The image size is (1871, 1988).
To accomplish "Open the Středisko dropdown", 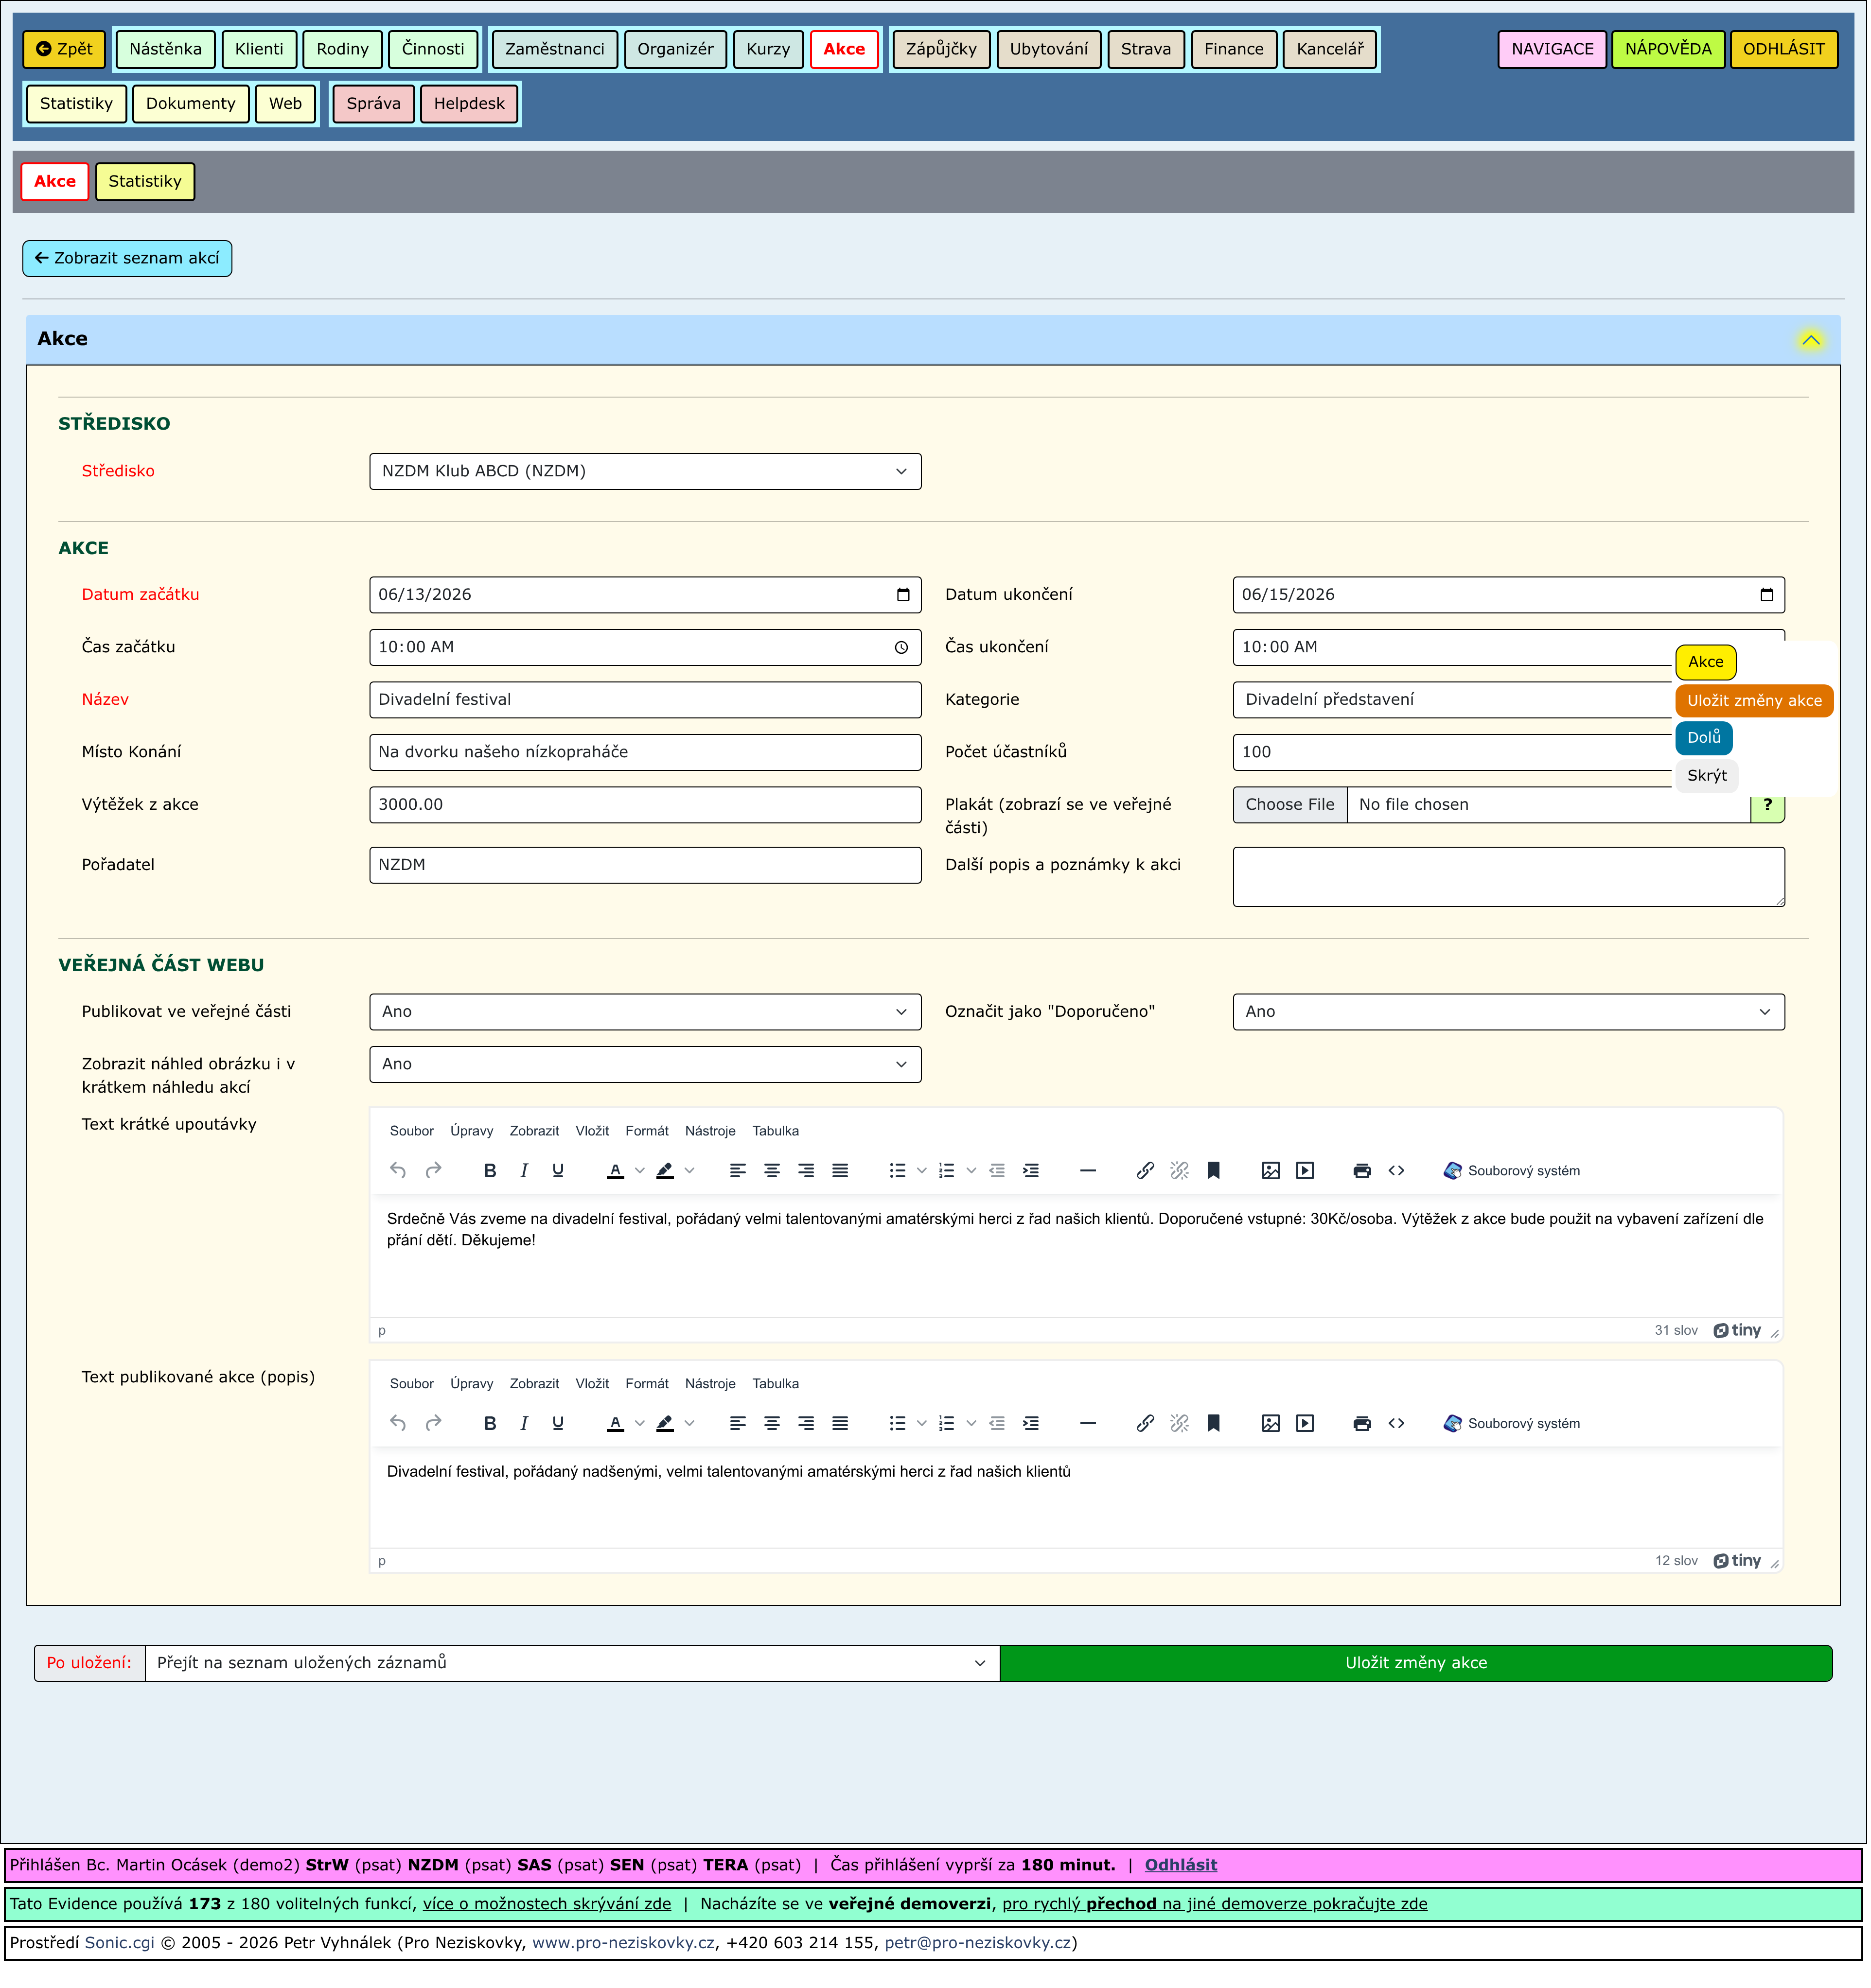I will [x=645, y=472].
